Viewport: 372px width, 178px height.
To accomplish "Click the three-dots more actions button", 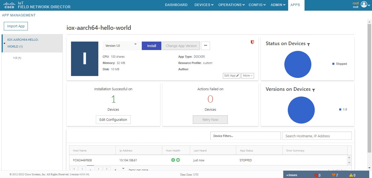I will (x=205, y=46).
